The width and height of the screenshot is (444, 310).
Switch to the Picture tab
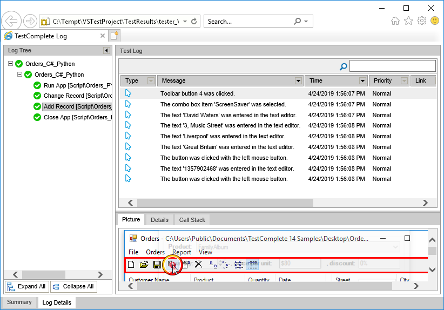(x=131, y=219)
